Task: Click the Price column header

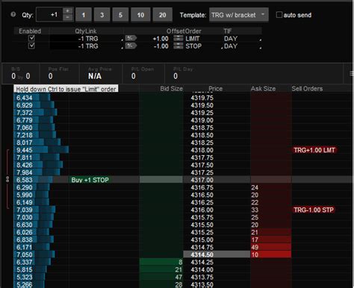Action: pyautogui.click(x=216, y=89)
